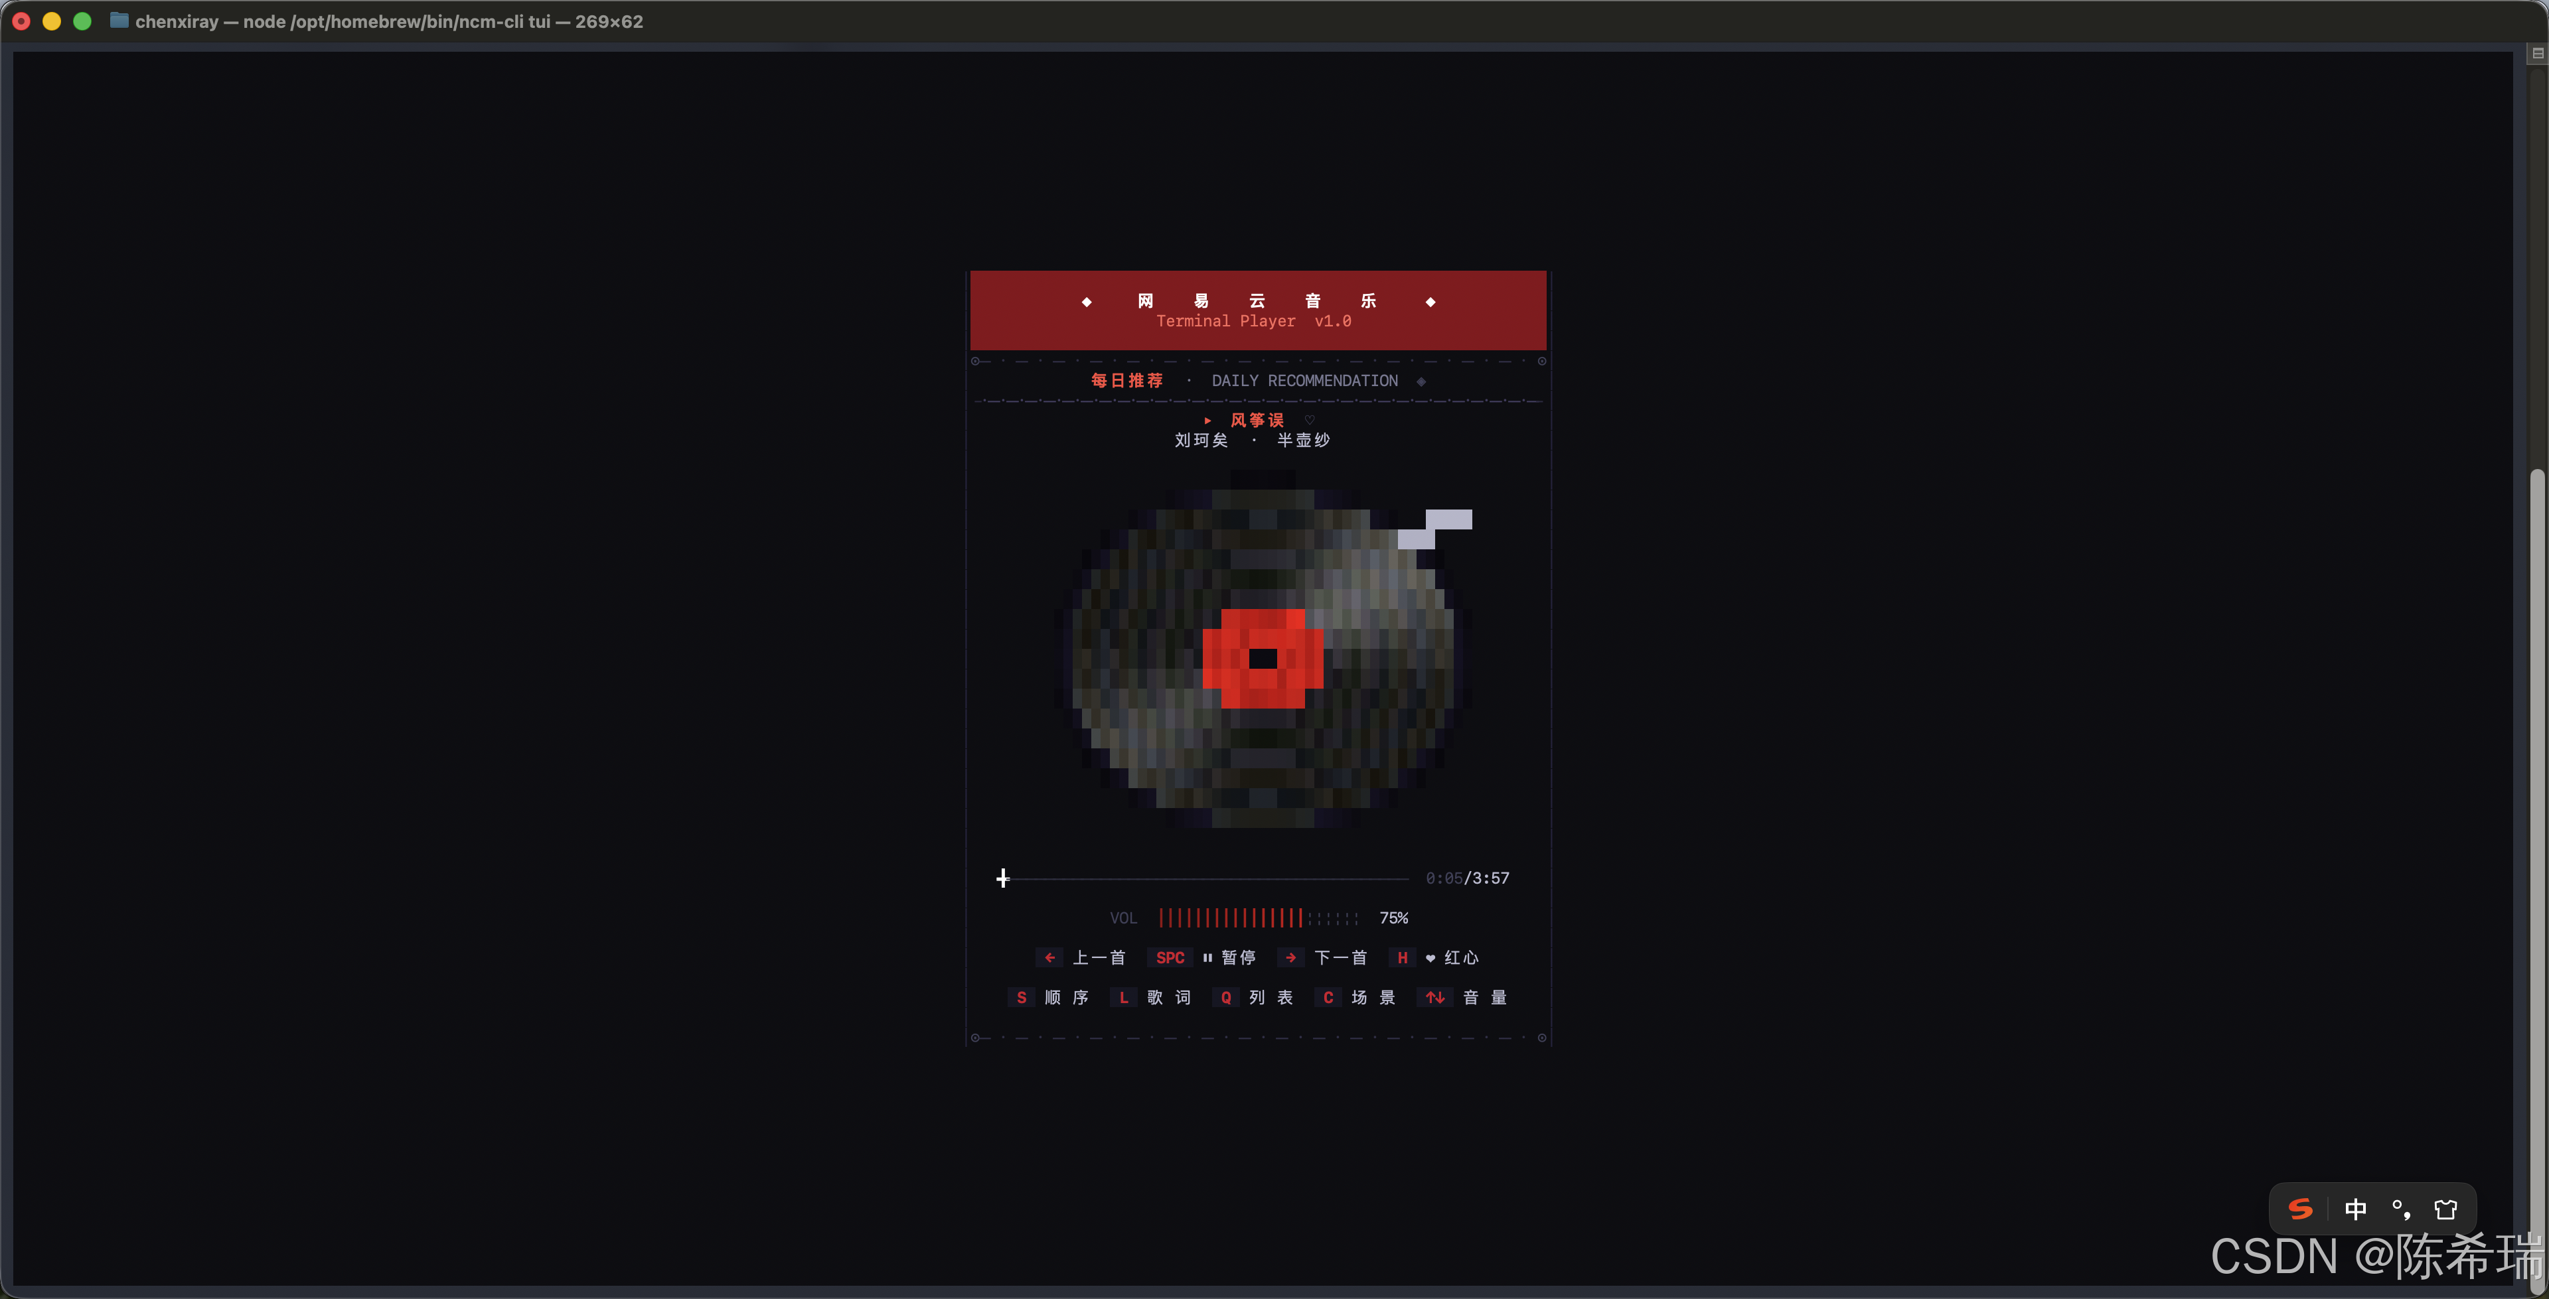Click the Sogou S logo in the input bar
2549x1299 pixels.
coord(2301,1209)
